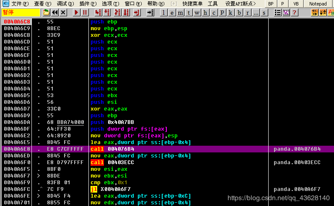Open the 插件(P) plugins menu
Viewport: 334px width, 206px height.
coord(88,4)
